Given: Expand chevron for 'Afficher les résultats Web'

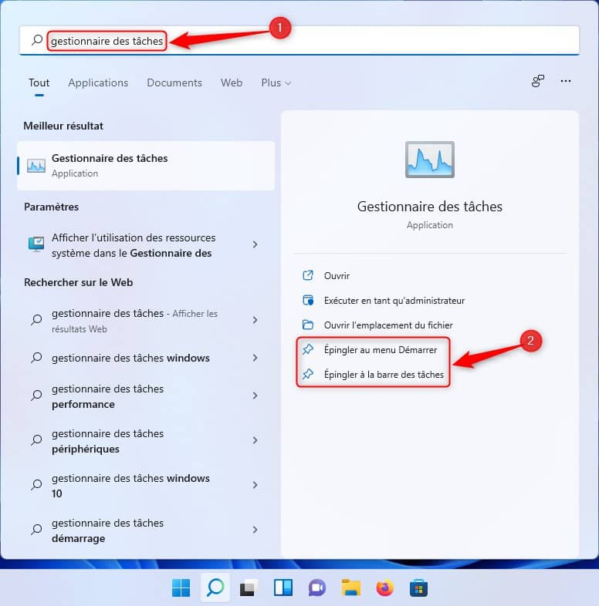Looking at the screenshot, I should (x=255, y=320).
